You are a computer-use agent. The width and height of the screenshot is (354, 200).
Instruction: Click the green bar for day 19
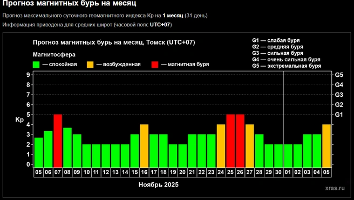click(173, 156)
